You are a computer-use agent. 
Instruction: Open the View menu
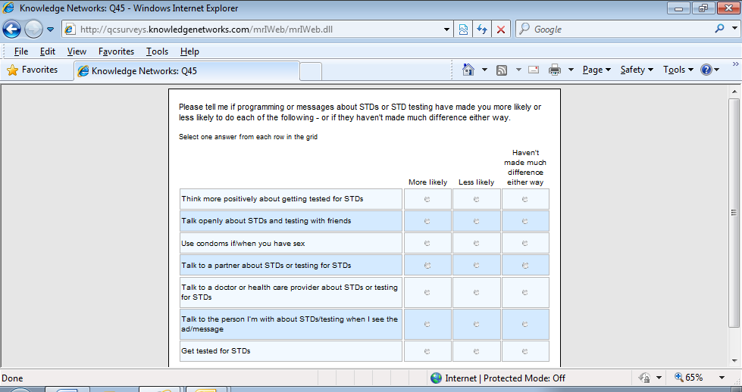[x=77, y=51]
